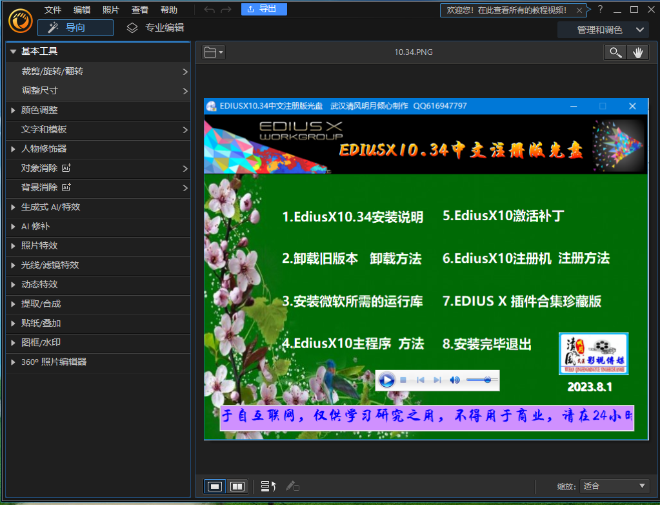Dismiss the tutorial videos welcome tip
The height and width of the screenshot is (505, 660).
(579, 10)
